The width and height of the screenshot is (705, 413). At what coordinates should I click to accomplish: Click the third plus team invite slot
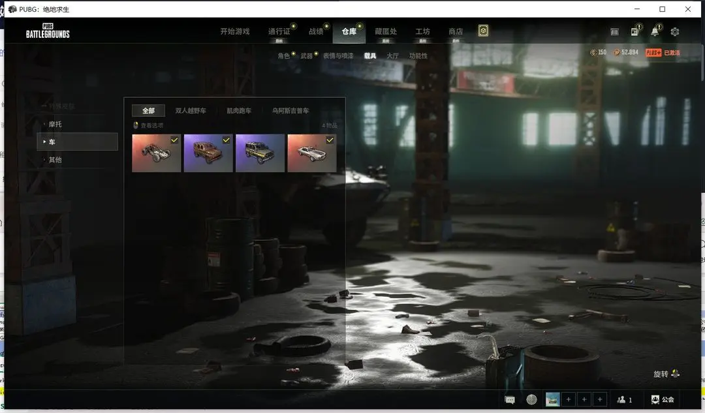point(600,399)
